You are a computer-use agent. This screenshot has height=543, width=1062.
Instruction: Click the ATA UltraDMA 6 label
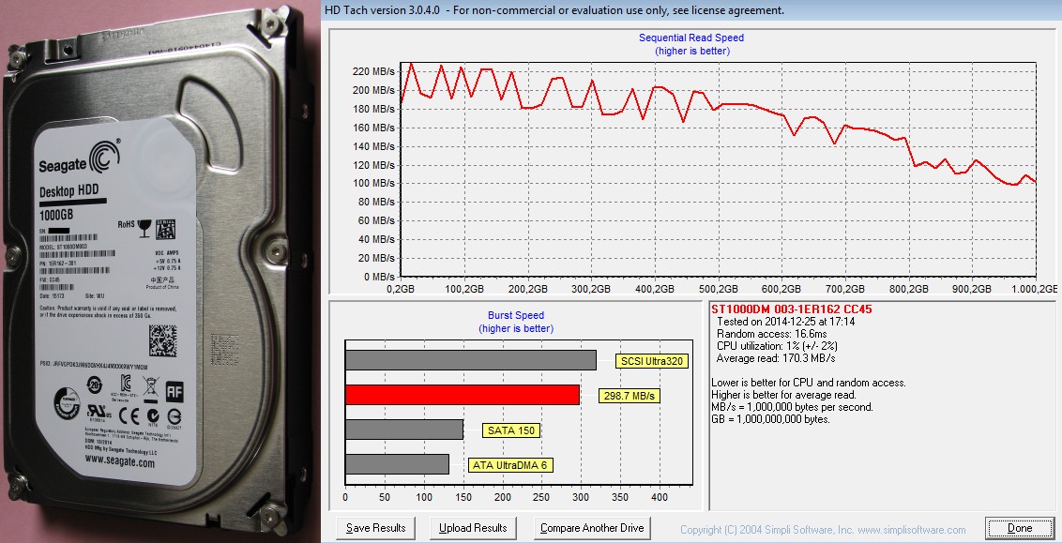click(x=509, y=465)
